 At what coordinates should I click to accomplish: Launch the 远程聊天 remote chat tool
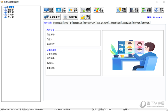pos(73,10)
